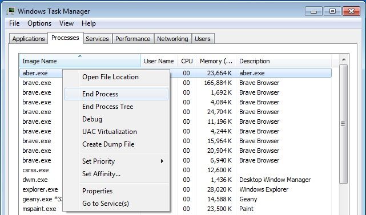Select brave.exe row with 15,964 K

coord(175,141)
